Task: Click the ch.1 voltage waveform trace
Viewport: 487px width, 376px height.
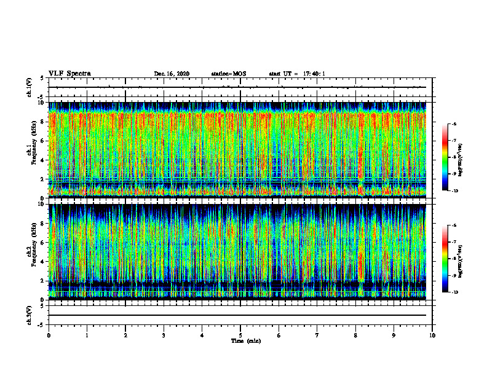Action: pyautogui.click(x=237, y=87)
